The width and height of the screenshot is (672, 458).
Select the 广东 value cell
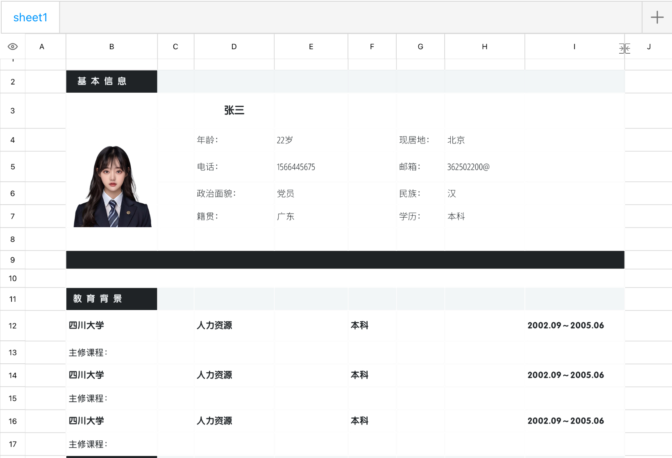311,216
